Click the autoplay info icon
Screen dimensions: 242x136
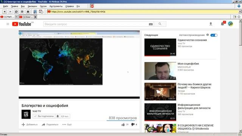tap(208, 35)
